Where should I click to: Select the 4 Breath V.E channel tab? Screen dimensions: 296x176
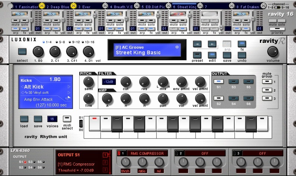coord(121,7)
